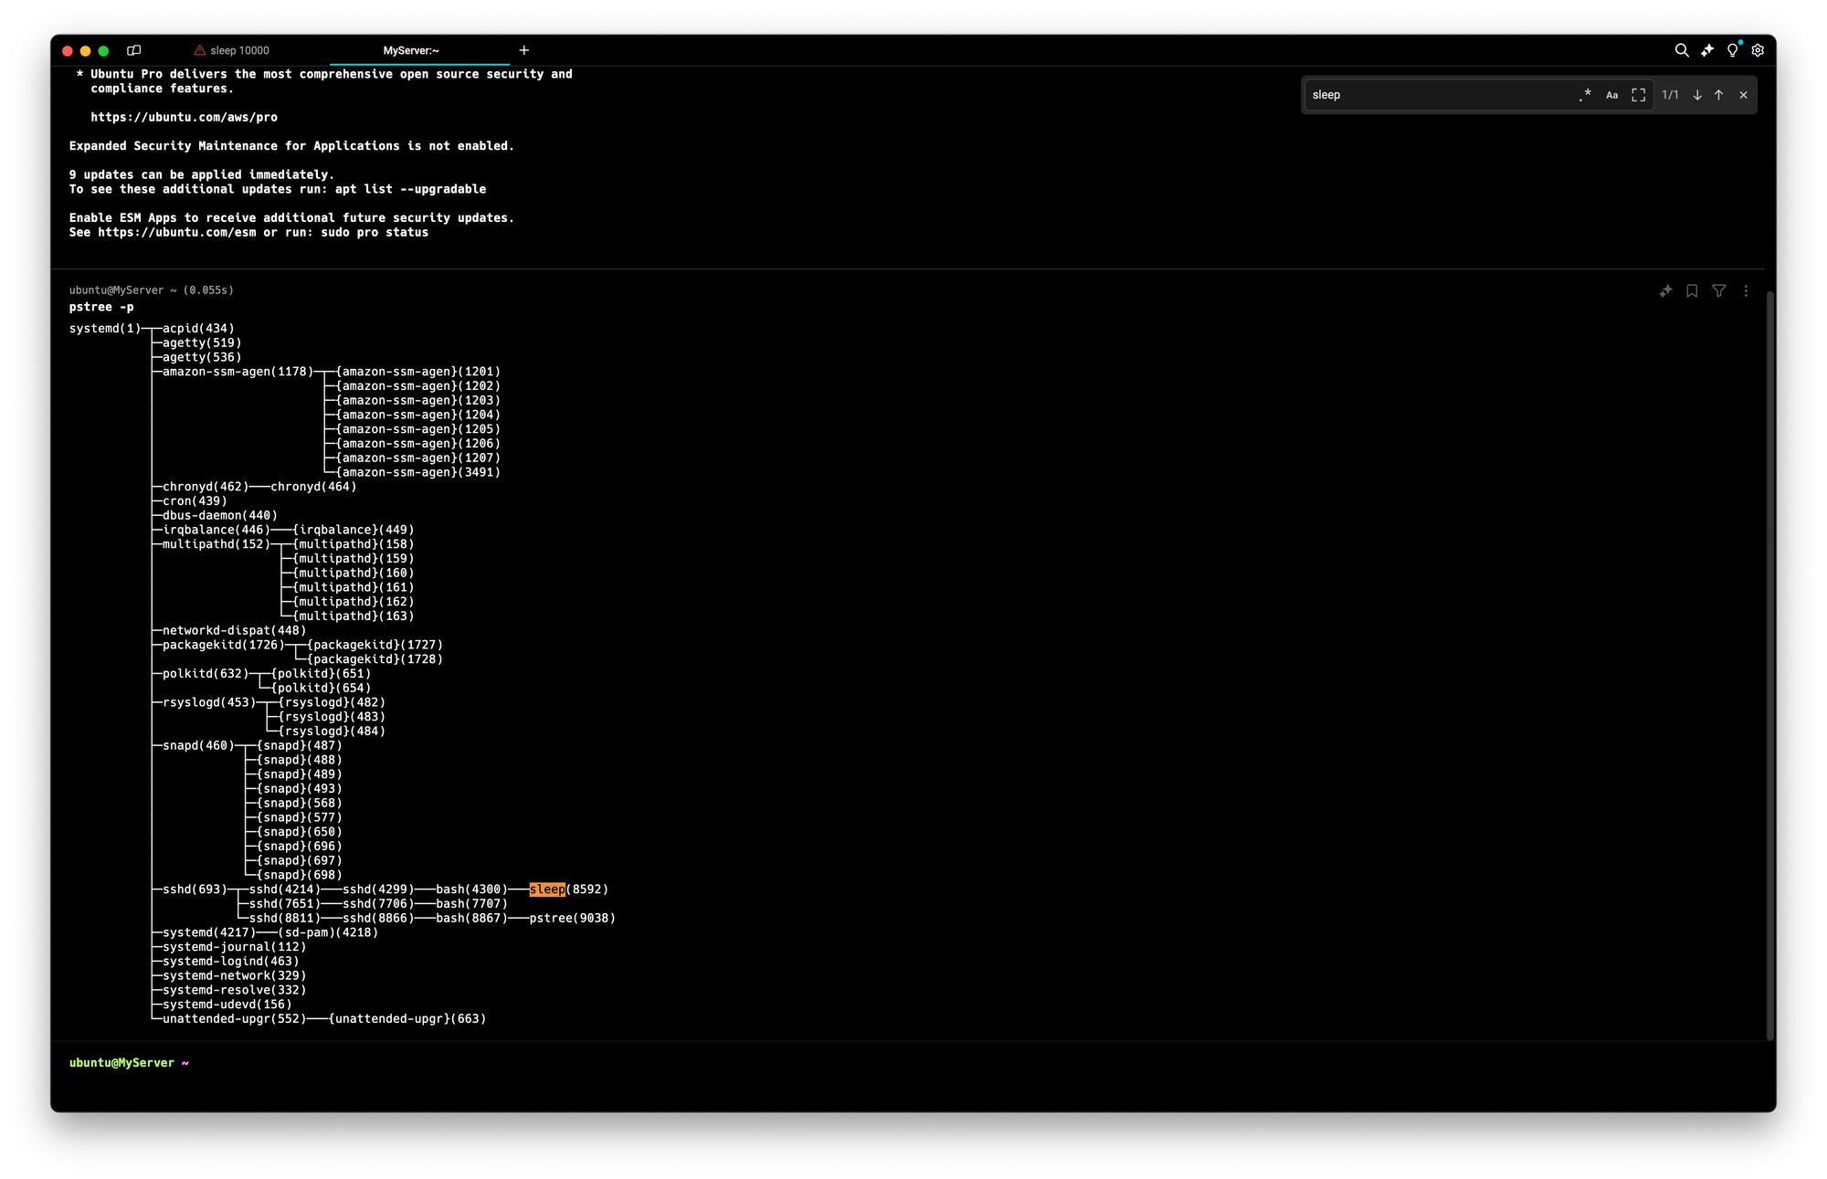Open Warp AI sparkles in the top bar
Viewport: 1827px width, 1179px height.
1706,50
